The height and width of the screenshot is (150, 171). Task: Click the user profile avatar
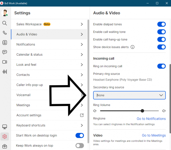click(5, 13)
